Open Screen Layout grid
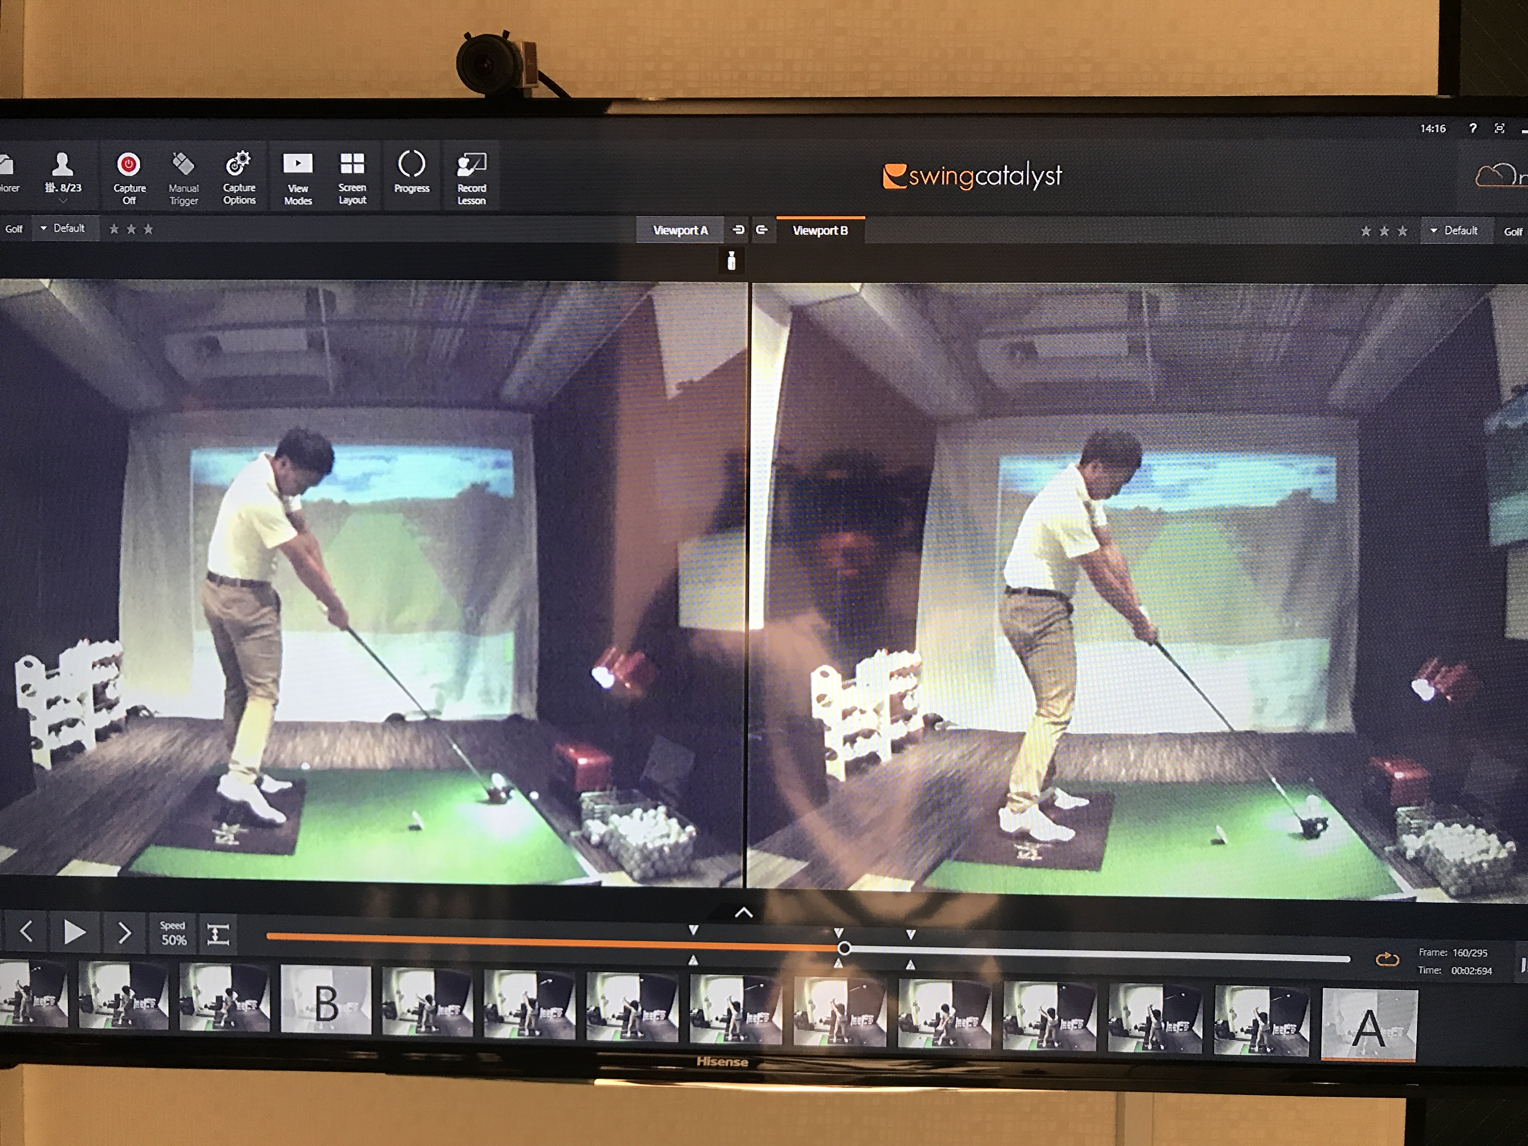This screenshot has width=1528, height=1146. (352, 177)
